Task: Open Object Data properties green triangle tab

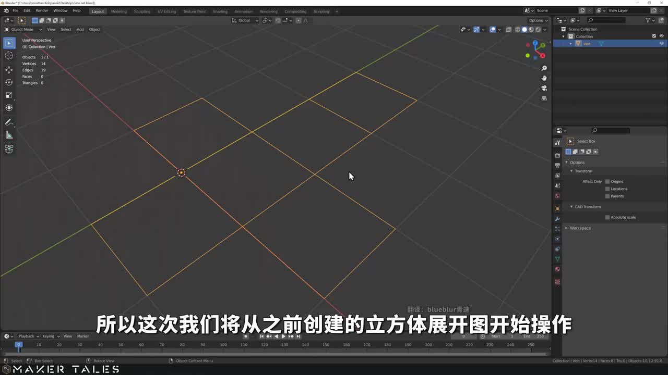Action: tap(557, 259)
